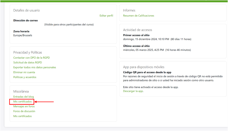The width and height of the screenshot is (228, 131).
Task: Open the Editar perfil link
Action: [x=106, y=16]
